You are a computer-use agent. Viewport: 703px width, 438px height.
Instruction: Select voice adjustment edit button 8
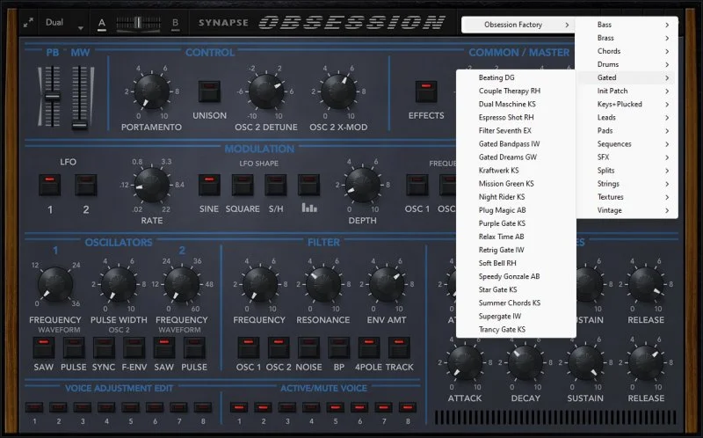[x=203, y=407]
